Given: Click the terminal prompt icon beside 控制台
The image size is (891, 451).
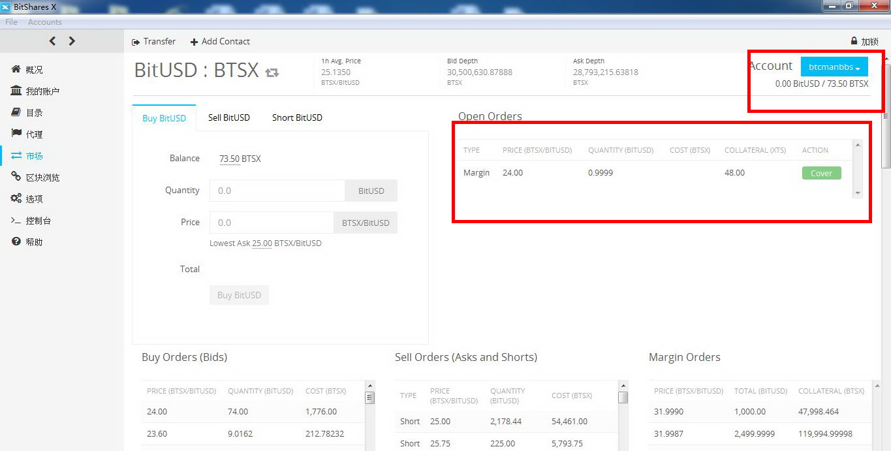Looking at the screenshot, I should click(x=16, y=220).
